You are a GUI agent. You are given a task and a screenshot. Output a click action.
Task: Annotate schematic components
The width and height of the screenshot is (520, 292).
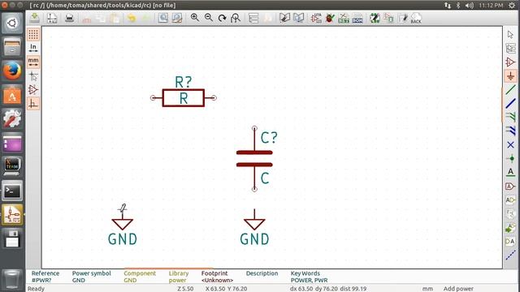(x=316, y=18)
